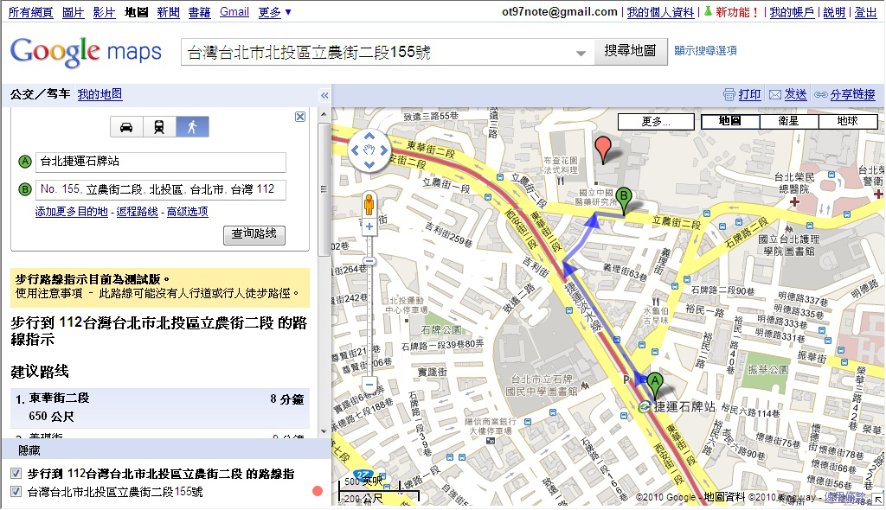This screenshot has height=510, width=886.
Task: Click the Street View pegman icon
Action: tap(369, 204)
